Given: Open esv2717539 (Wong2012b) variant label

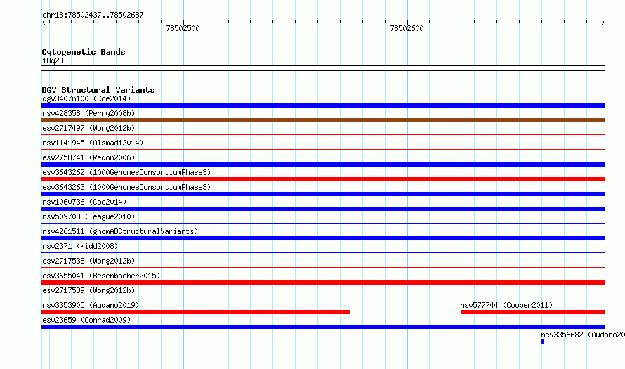Looking at the screenshot, I should pyautogui.click(x=88, y=290).
